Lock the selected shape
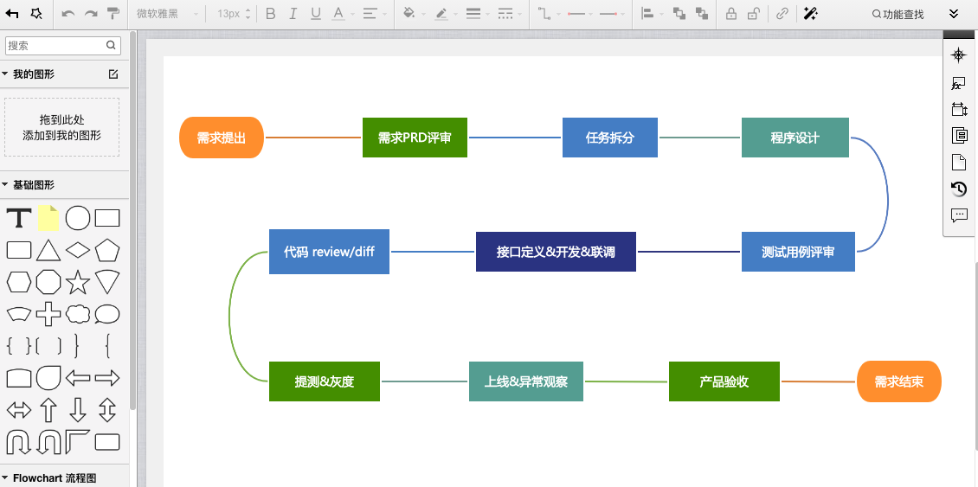 coord(731,14)
